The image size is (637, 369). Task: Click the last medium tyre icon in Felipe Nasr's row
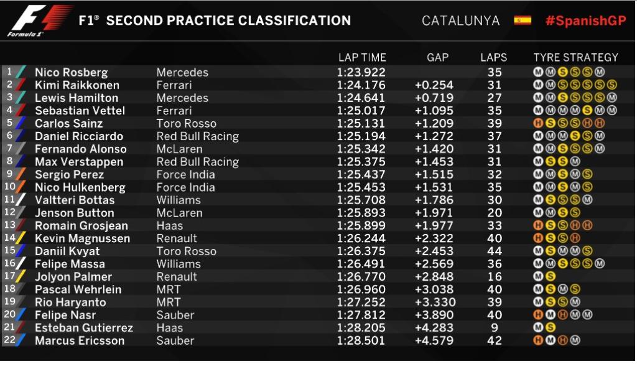tap(587, 315)
